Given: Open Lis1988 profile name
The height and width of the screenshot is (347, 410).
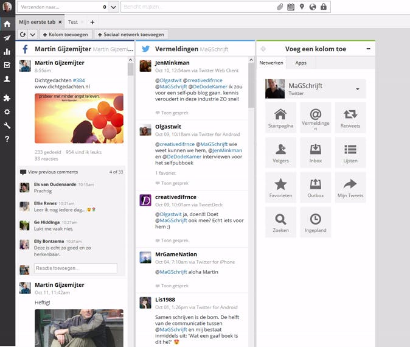Looking at the screenshot, I should point(165,300).
